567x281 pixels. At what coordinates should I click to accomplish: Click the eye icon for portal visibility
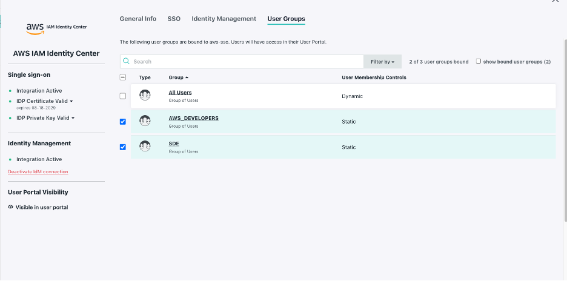[10, 207]
